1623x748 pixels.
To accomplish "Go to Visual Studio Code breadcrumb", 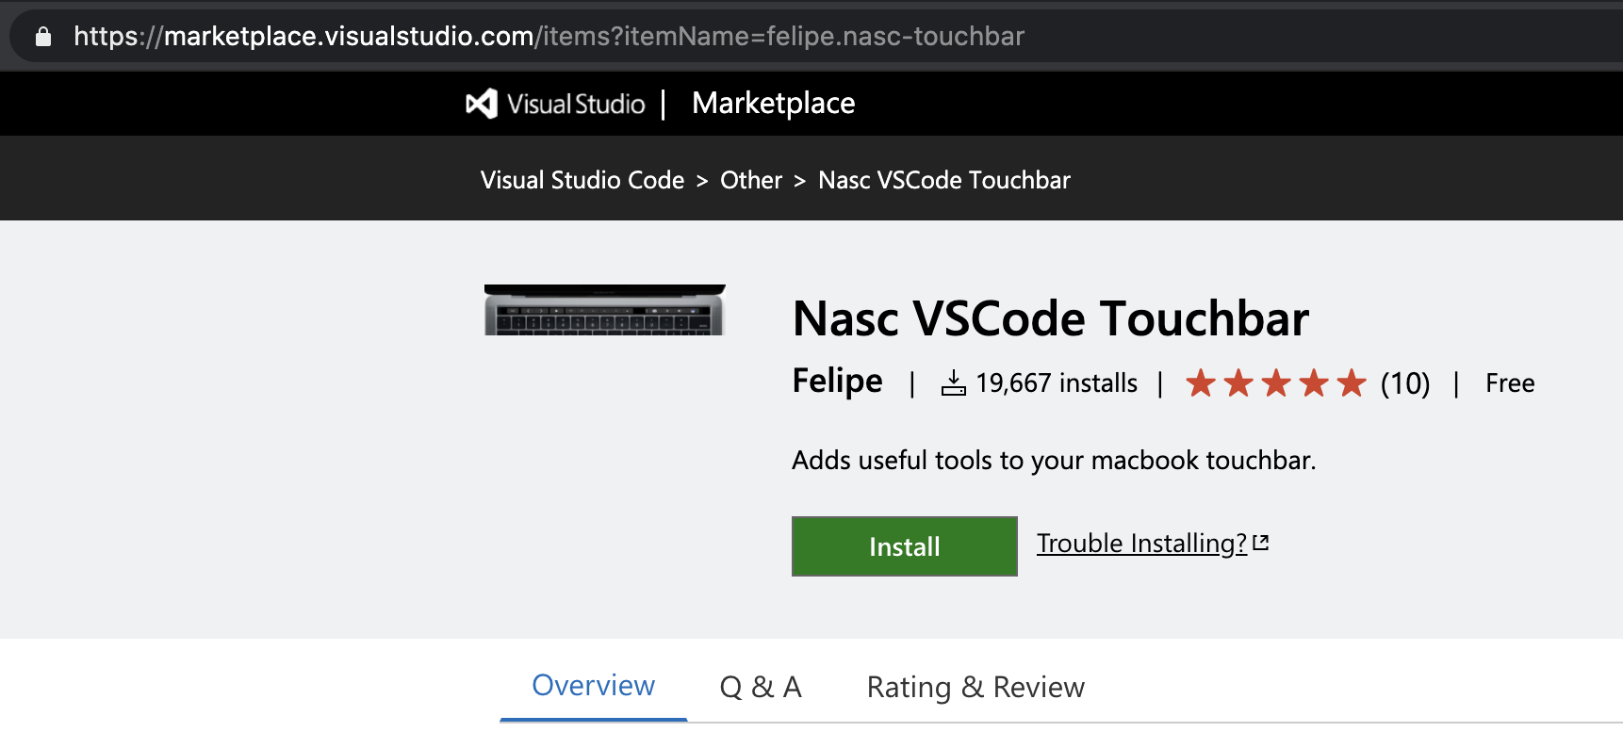I will (582, 180).
